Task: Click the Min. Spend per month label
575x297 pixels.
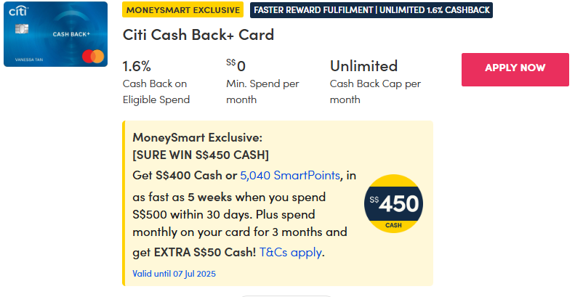Action: coord(262,91)
